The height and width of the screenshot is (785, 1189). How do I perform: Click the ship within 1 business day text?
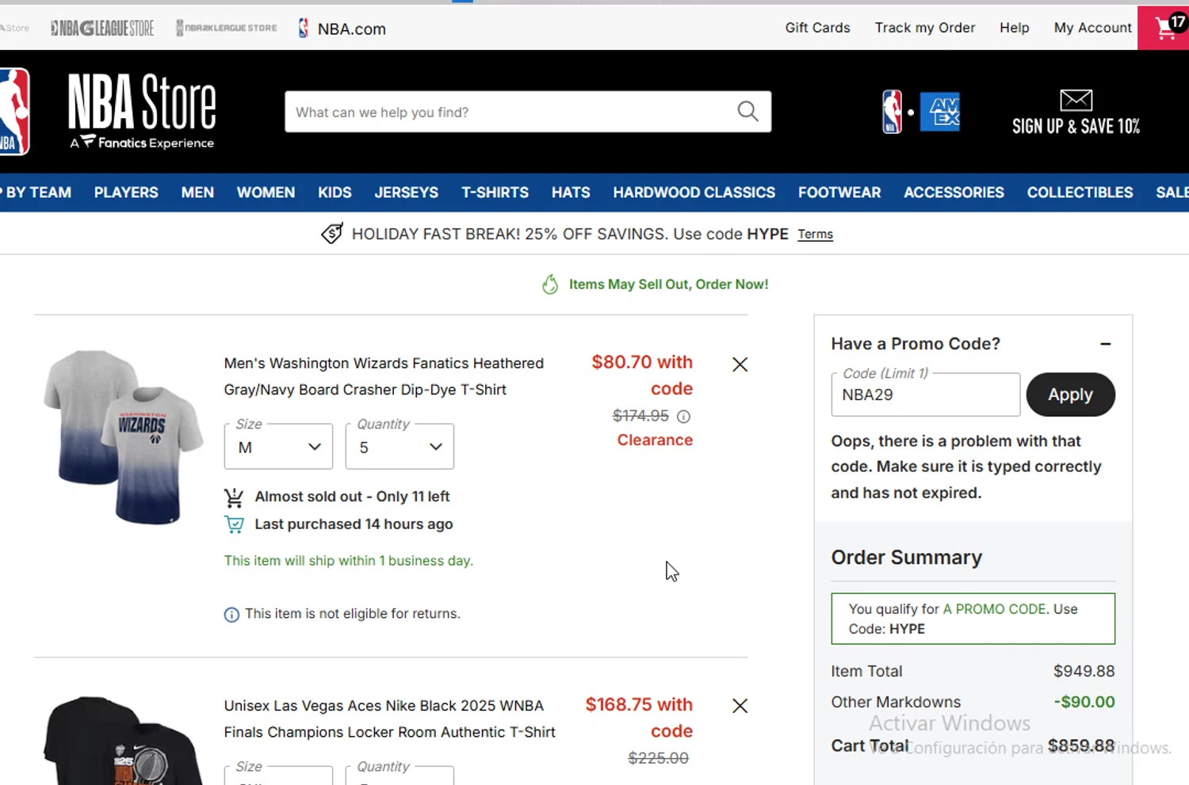pyautogui.click(x=348, y=561)
